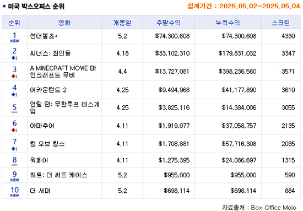
Task: Select the 누적수익 column header
Action: [228, 23]
